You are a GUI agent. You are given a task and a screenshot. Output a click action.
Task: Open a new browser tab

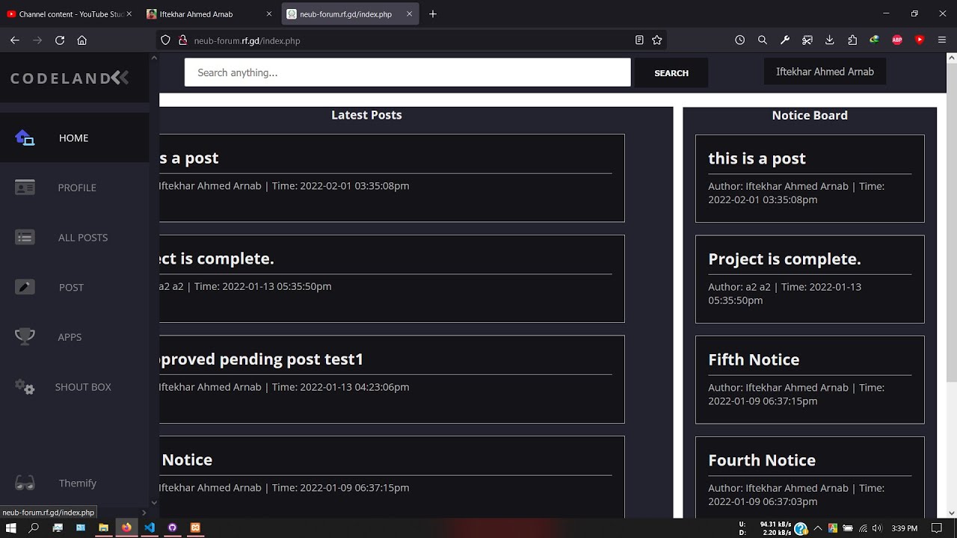pyautogui.click(x=433, y=14)
